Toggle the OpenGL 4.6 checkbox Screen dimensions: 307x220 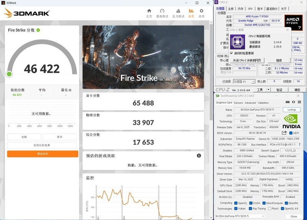[282, 208]
